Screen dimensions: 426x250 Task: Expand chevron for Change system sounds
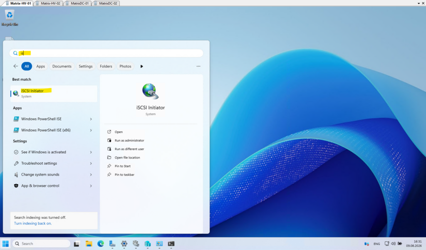91,174
